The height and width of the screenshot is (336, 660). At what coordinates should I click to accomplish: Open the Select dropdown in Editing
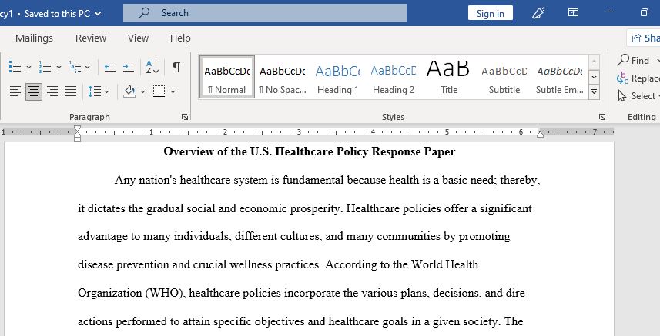(x=638, y=96)
